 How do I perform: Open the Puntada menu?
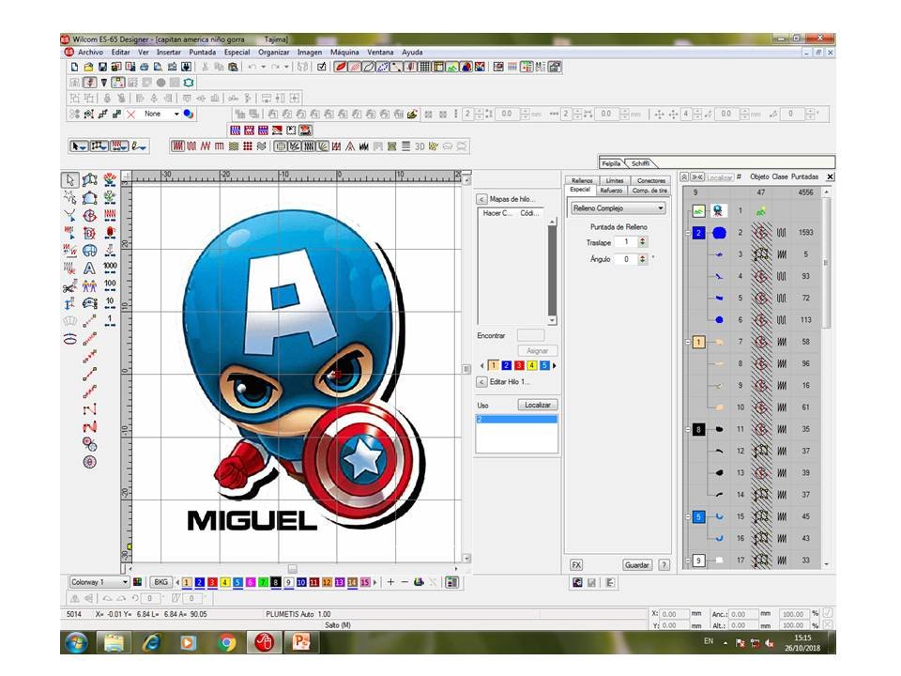click(203, 53)
